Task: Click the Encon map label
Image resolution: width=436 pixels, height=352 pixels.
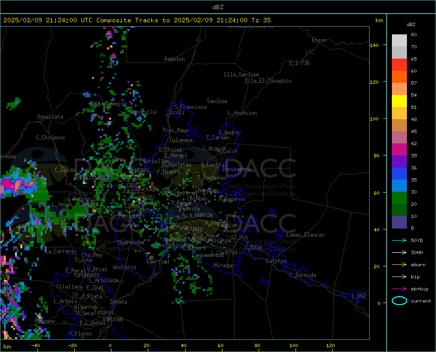Action: click(x=319, y=40)
